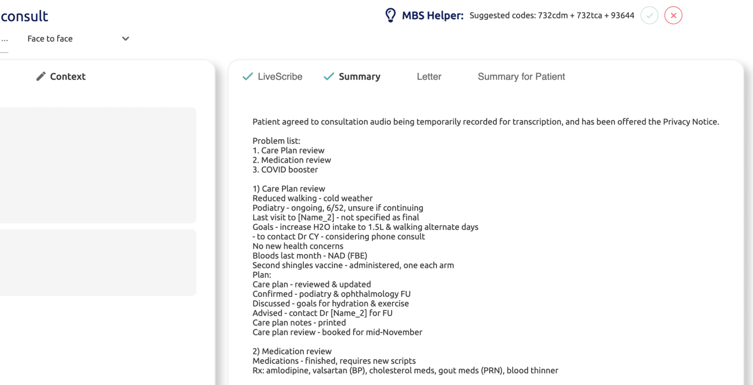
Task: Click the Problem list line in the summary
Action: [x=276, y=141]
